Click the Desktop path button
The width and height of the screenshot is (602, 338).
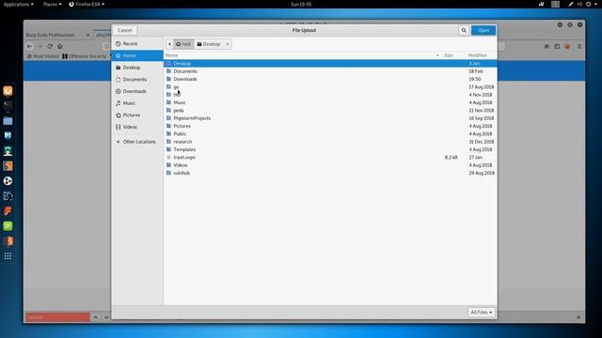[209, 44]
